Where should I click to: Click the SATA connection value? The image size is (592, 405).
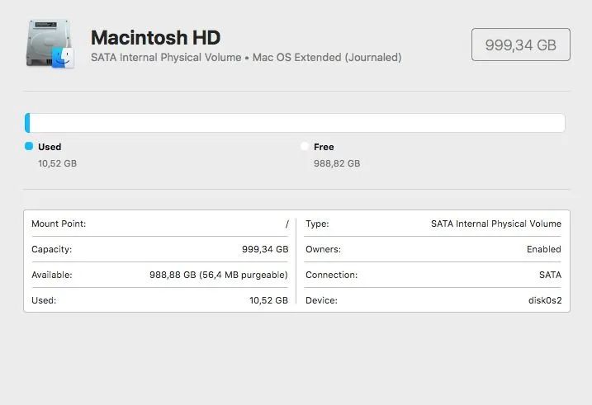coord(550,275)
